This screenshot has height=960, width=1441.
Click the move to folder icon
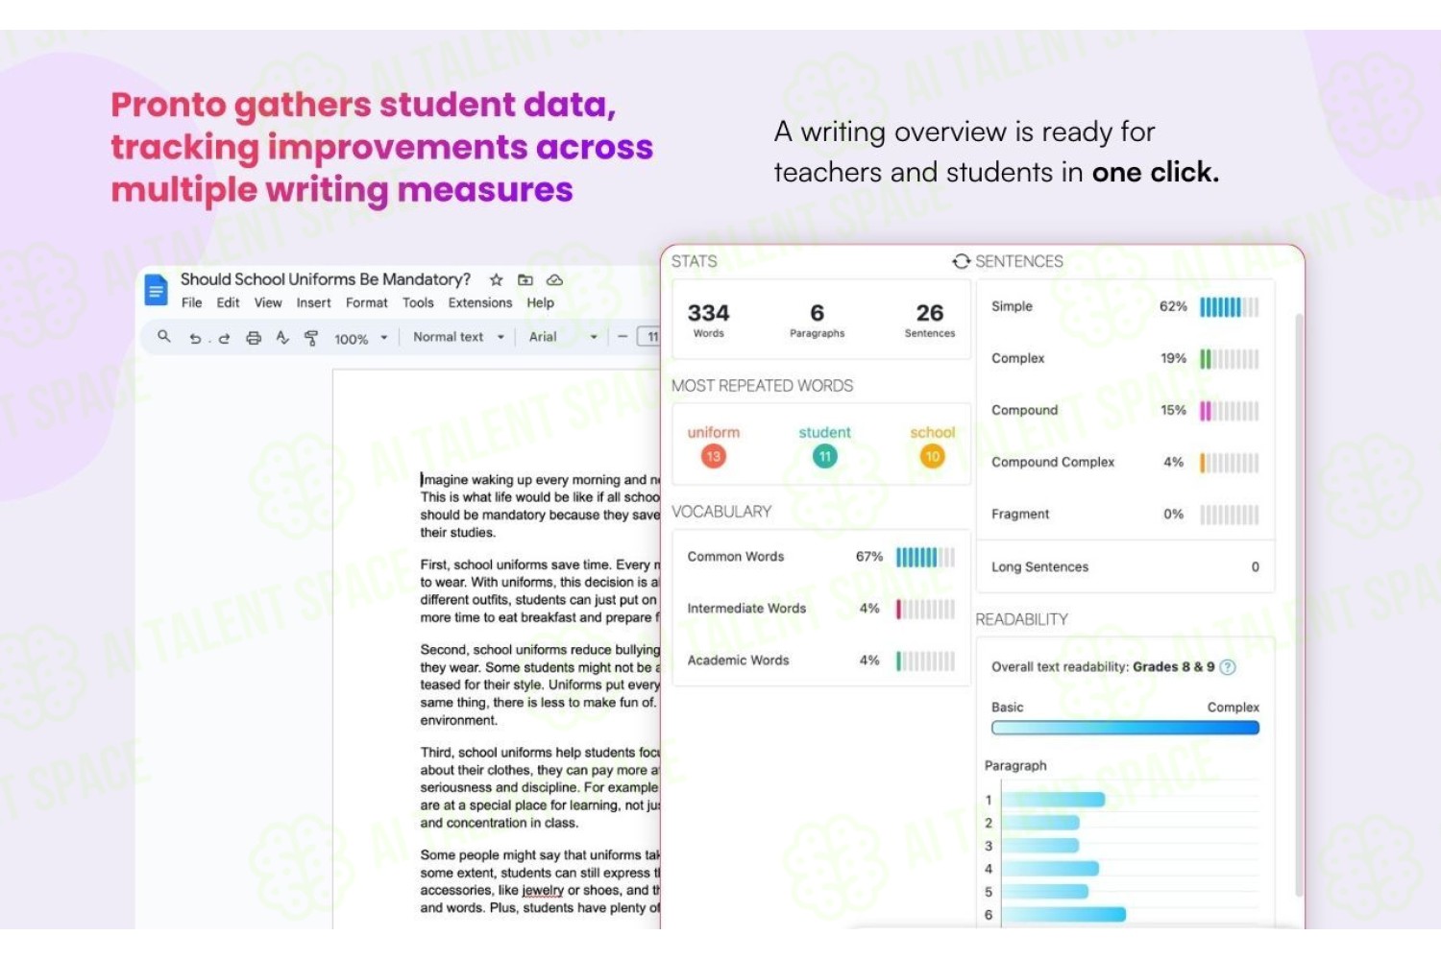[525, 279]
